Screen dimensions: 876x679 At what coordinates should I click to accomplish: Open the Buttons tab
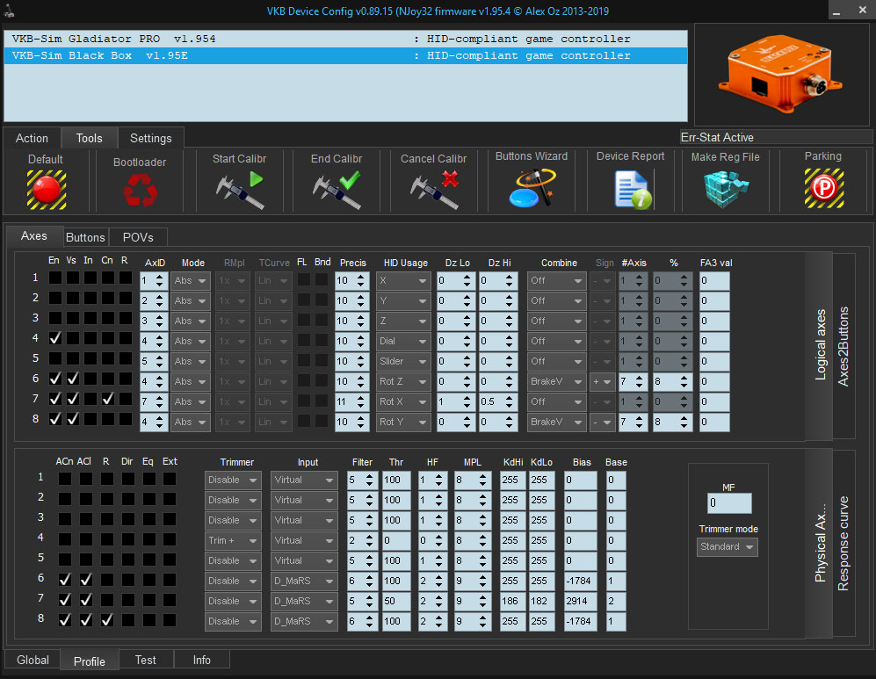(x=85, y=237)
